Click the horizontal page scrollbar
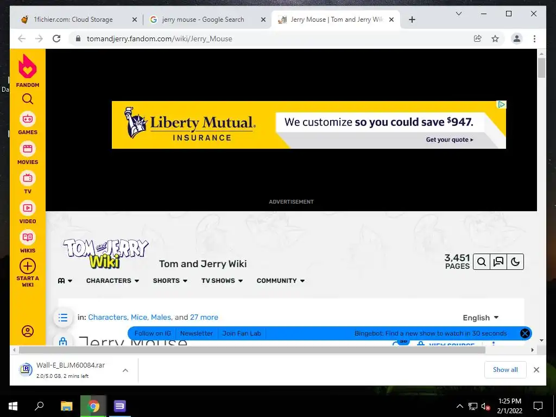Viewport: 556px width, 417px height. 252,350
